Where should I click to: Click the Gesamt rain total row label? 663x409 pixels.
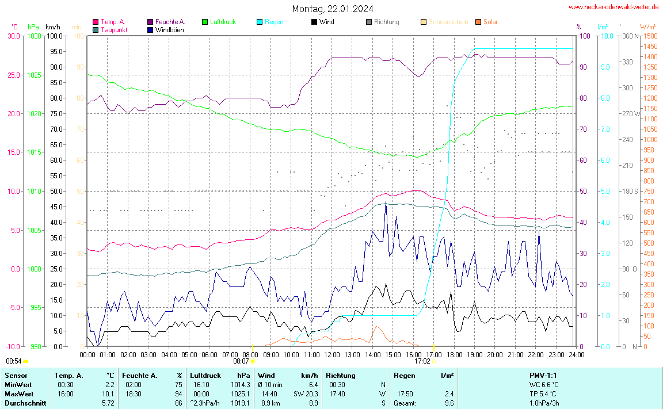406,403
